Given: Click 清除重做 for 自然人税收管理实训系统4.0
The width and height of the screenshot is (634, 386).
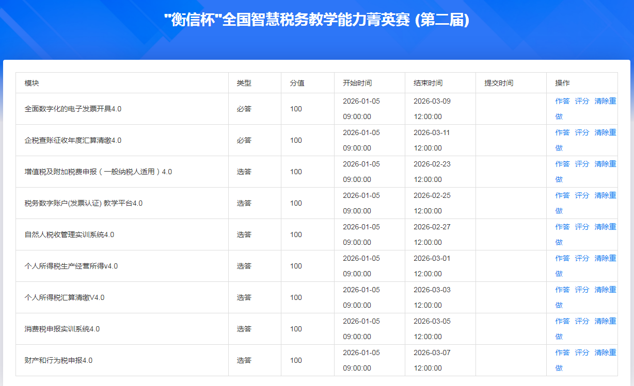Looking at the screenshot, I should (x=605, y=227).
